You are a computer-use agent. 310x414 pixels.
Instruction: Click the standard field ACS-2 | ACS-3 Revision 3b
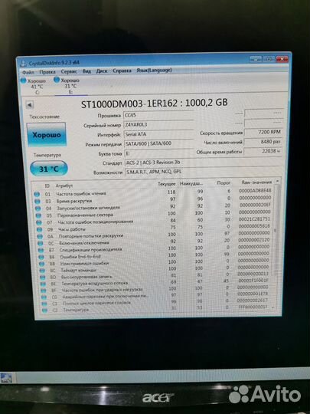[203, 163]
